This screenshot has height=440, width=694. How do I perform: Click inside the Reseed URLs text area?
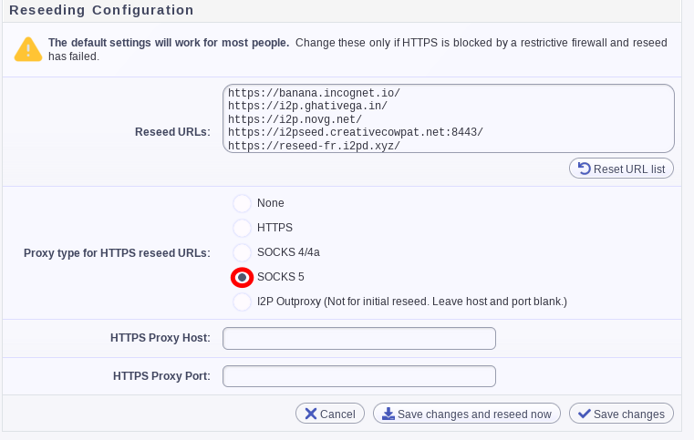[547, 118]
